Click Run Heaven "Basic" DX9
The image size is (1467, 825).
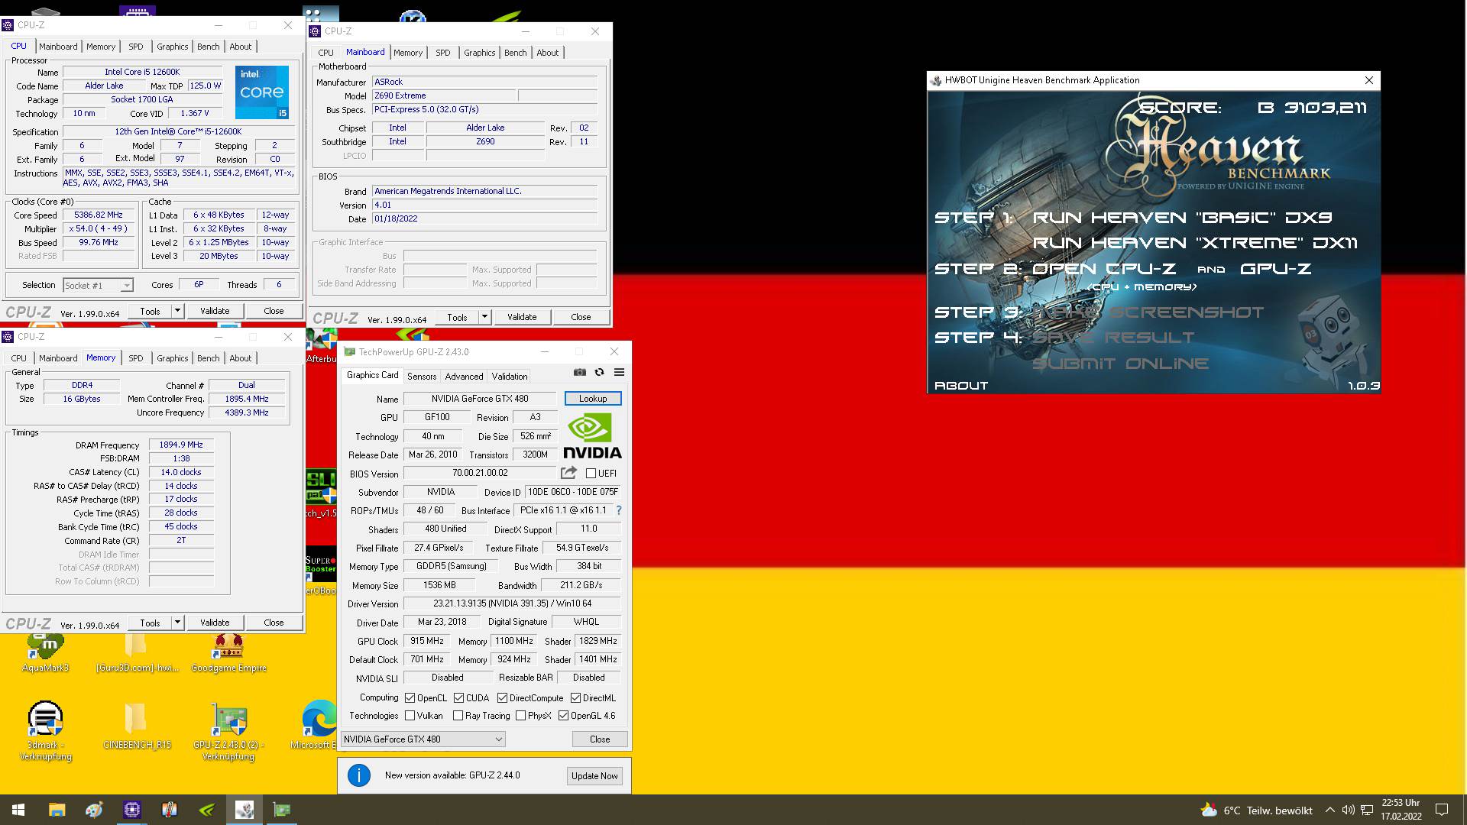1182,218
